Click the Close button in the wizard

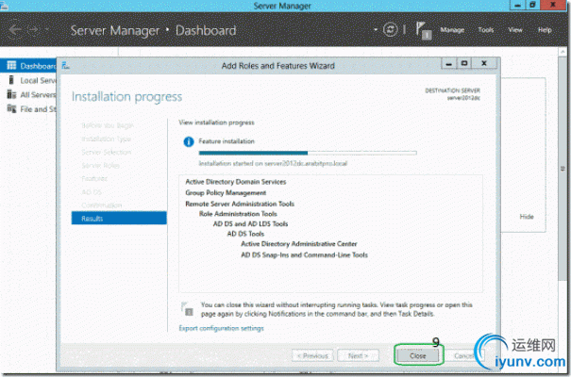click(418, 356)
